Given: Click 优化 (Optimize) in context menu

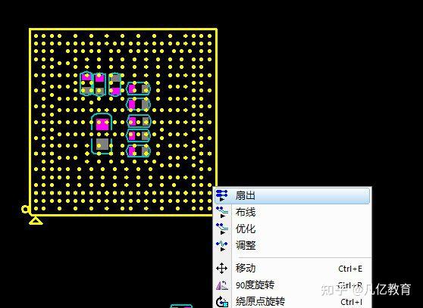Looking at the screenshot, I should tap(292, 229).
